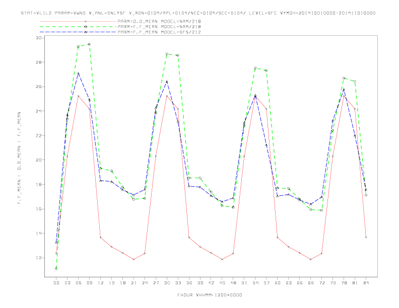Click x-axis forecast hour label 03
The height and width of the screenshot is (308, 399).
(x=67, y=283)
